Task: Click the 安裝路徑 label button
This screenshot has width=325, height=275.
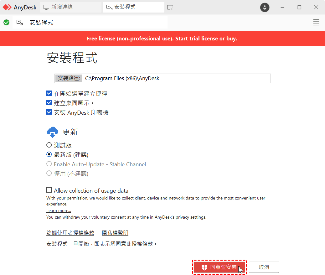Action: [x=69, y=78]
